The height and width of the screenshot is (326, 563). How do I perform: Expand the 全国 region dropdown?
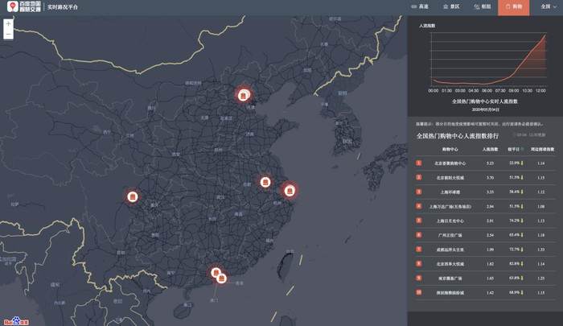549,6
